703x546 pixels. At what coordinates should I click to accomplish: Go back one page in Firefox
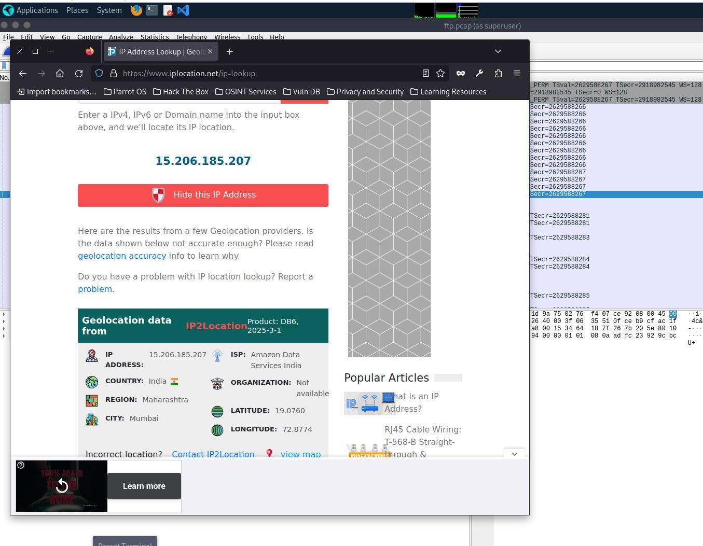[22, 73]
